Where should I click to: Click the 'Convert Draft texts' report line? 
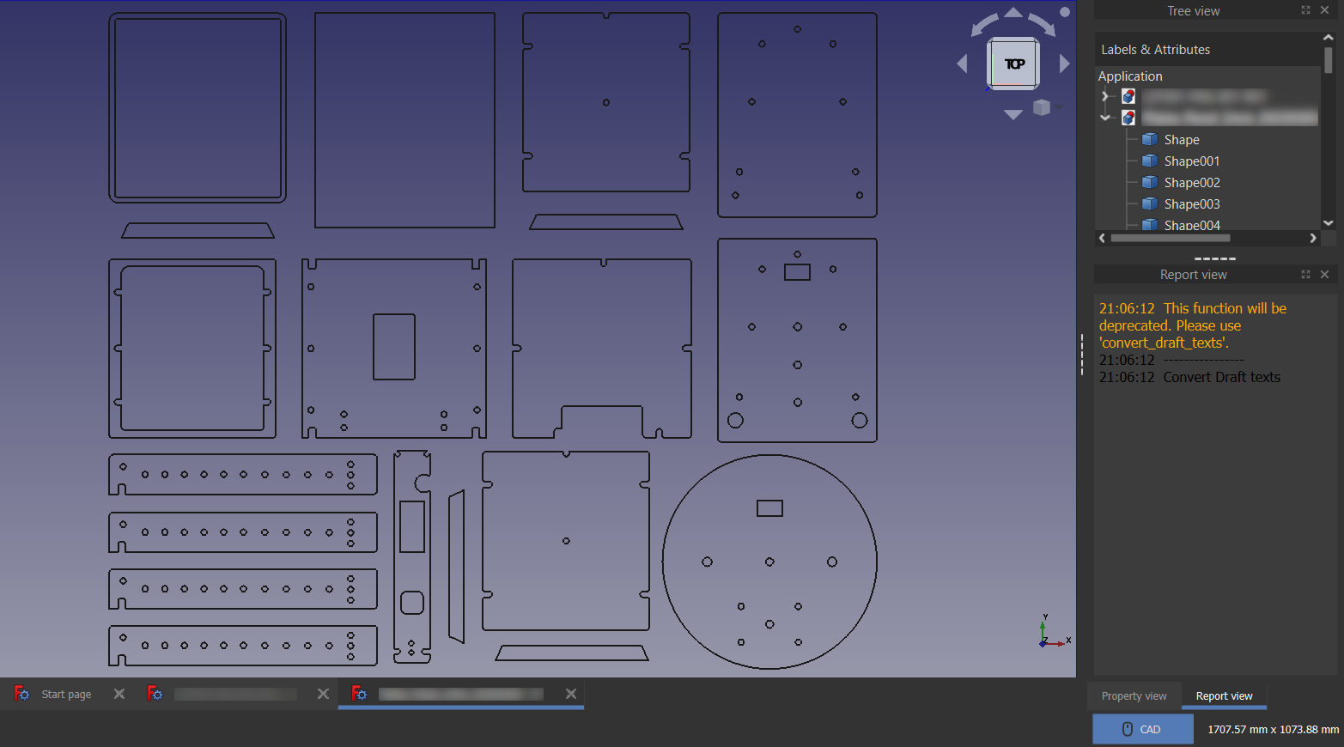(x=1221, y=377)
